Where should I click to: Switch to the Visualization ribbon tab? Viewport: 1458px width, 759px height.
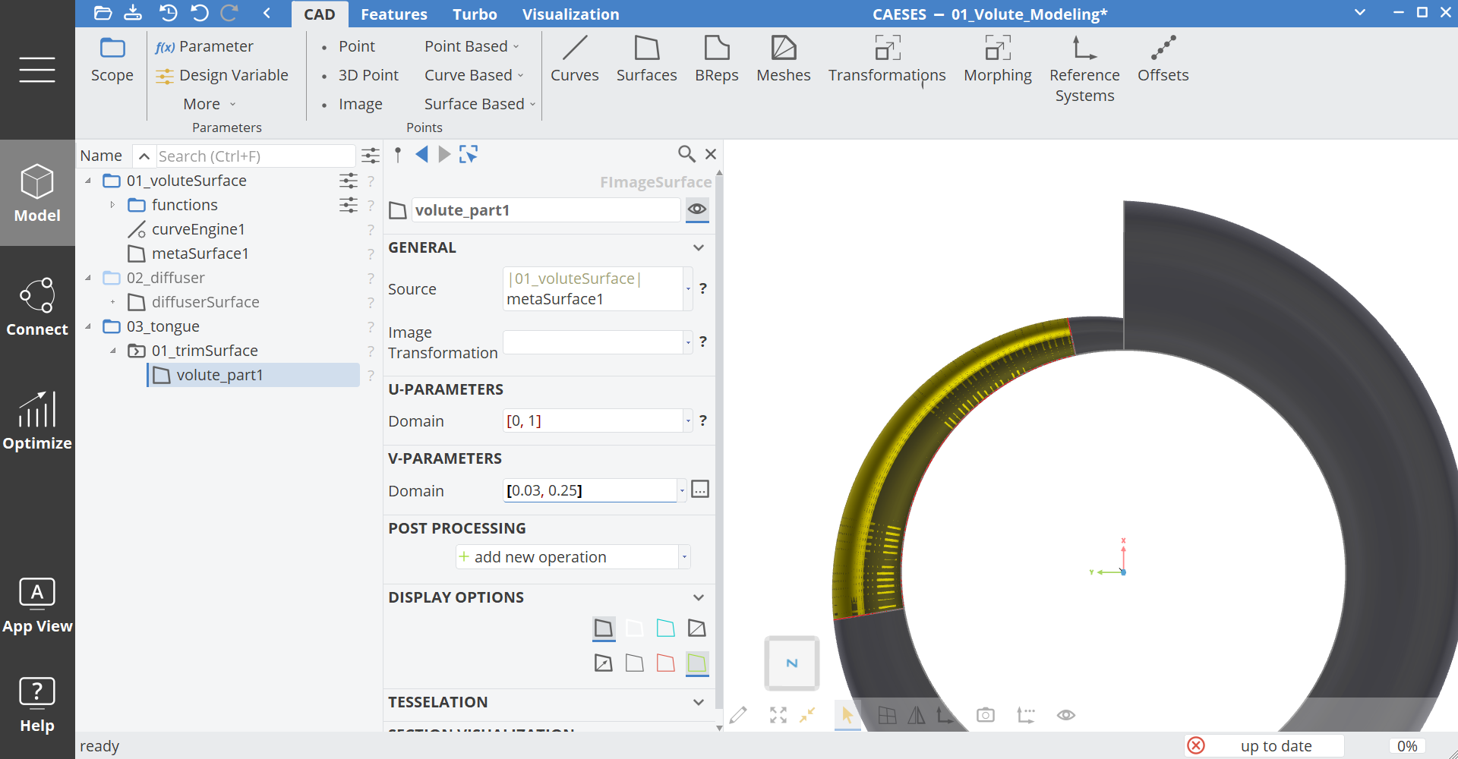point(570,14)
